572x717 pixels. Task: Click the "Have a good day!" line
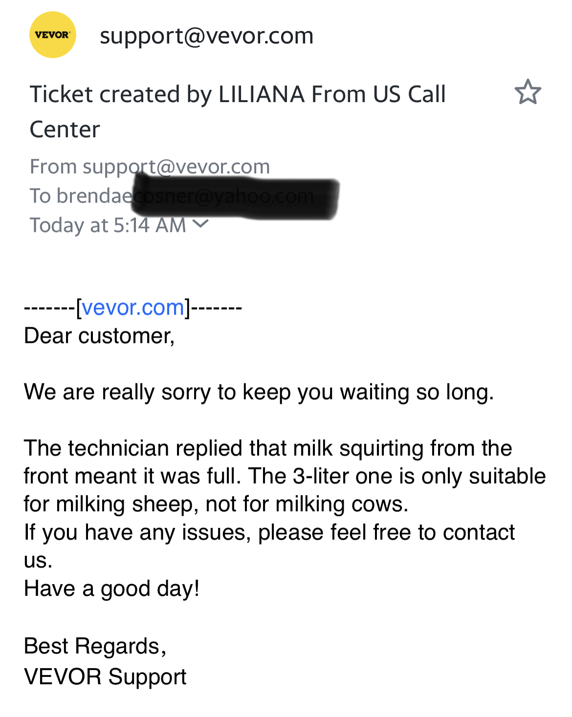(111, 589)
